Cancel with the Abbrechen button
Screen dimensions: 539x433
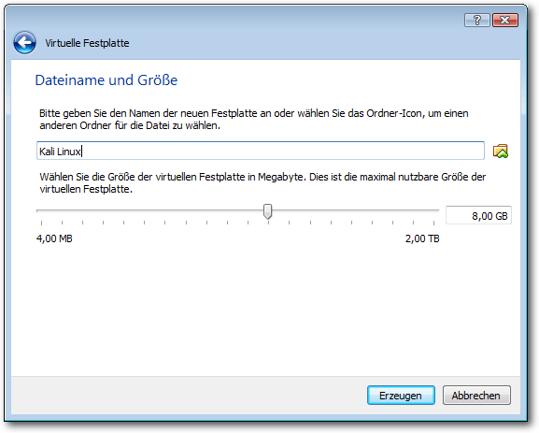pos(476,396)
